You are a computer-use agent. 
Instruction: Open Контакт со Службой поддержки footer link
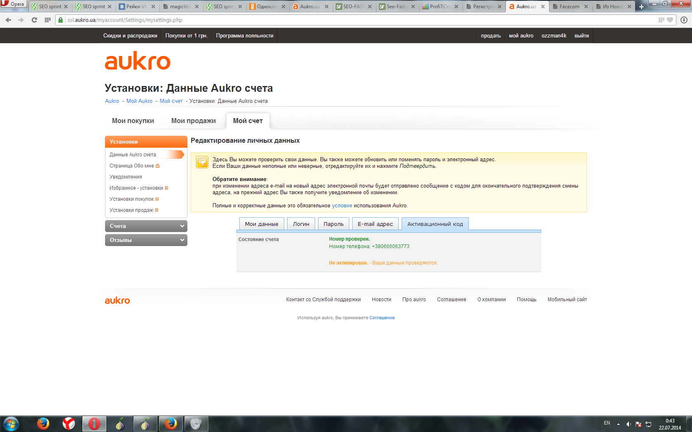323,300
